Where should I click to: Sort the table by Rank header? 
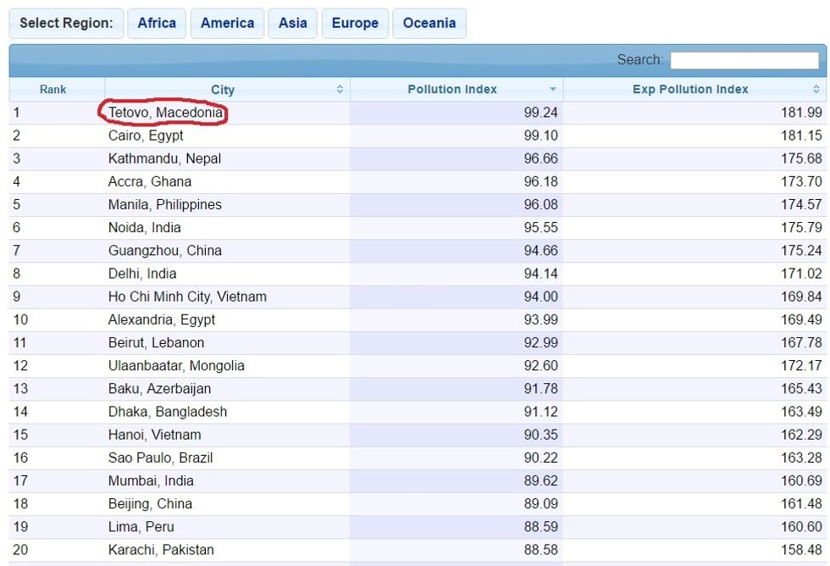point(53,89)
